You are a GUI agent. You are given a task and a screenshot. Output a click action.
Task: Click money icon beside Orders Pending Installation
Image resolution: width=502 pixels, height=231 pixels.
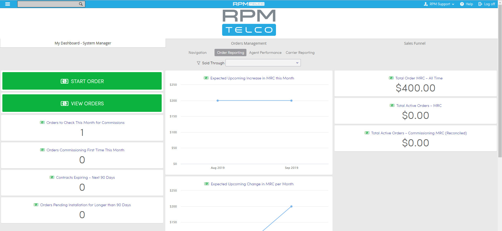click(36, 205)
